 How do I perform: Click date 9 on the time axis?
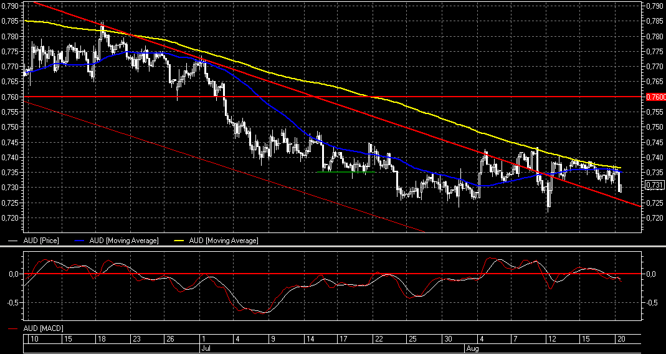coord(272,338)
